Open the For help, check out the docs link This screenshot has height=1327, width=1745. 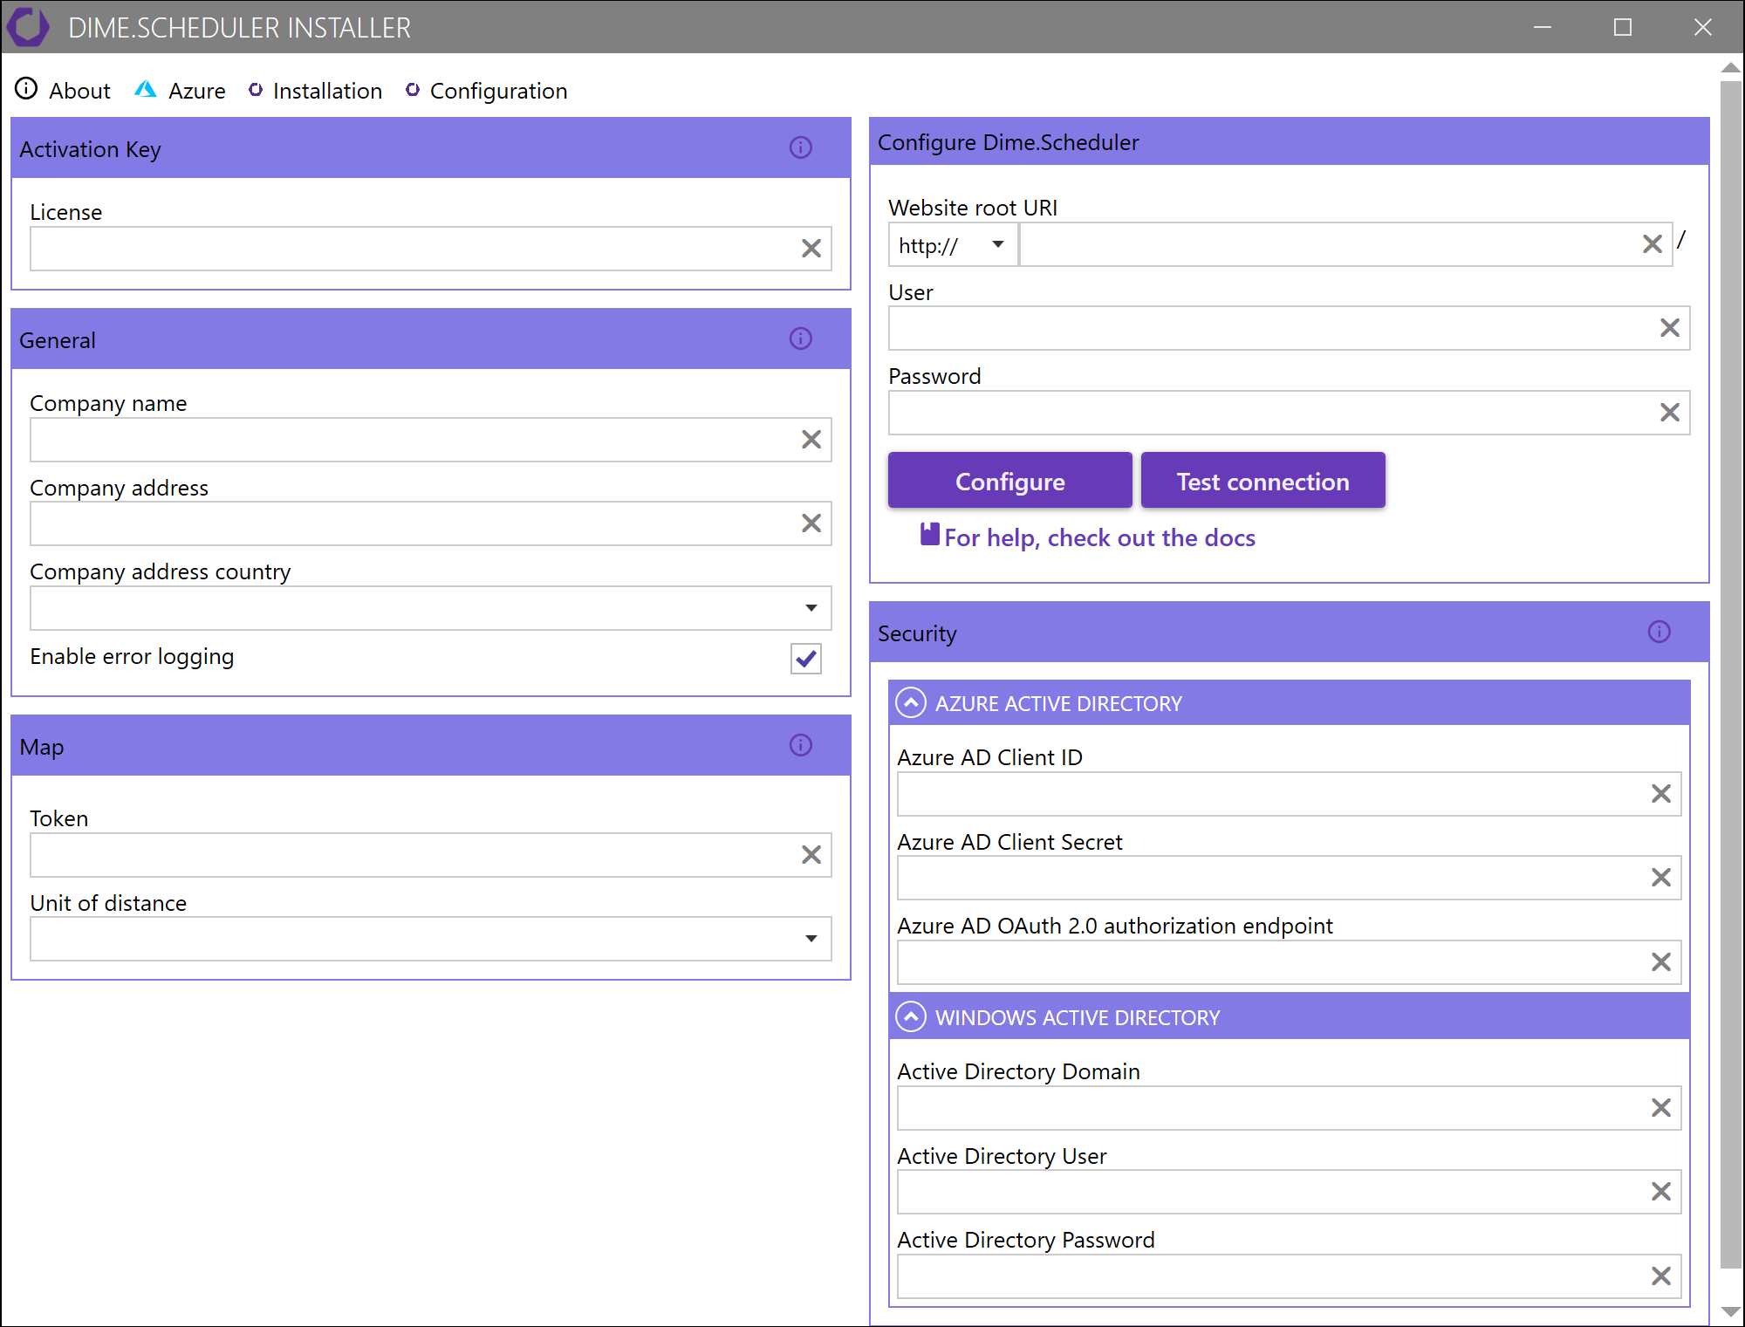(1099, 538)
